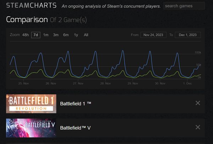Open Battlefield V Definitive Edition thumbnail
The image size is (213, 144).
31,127
